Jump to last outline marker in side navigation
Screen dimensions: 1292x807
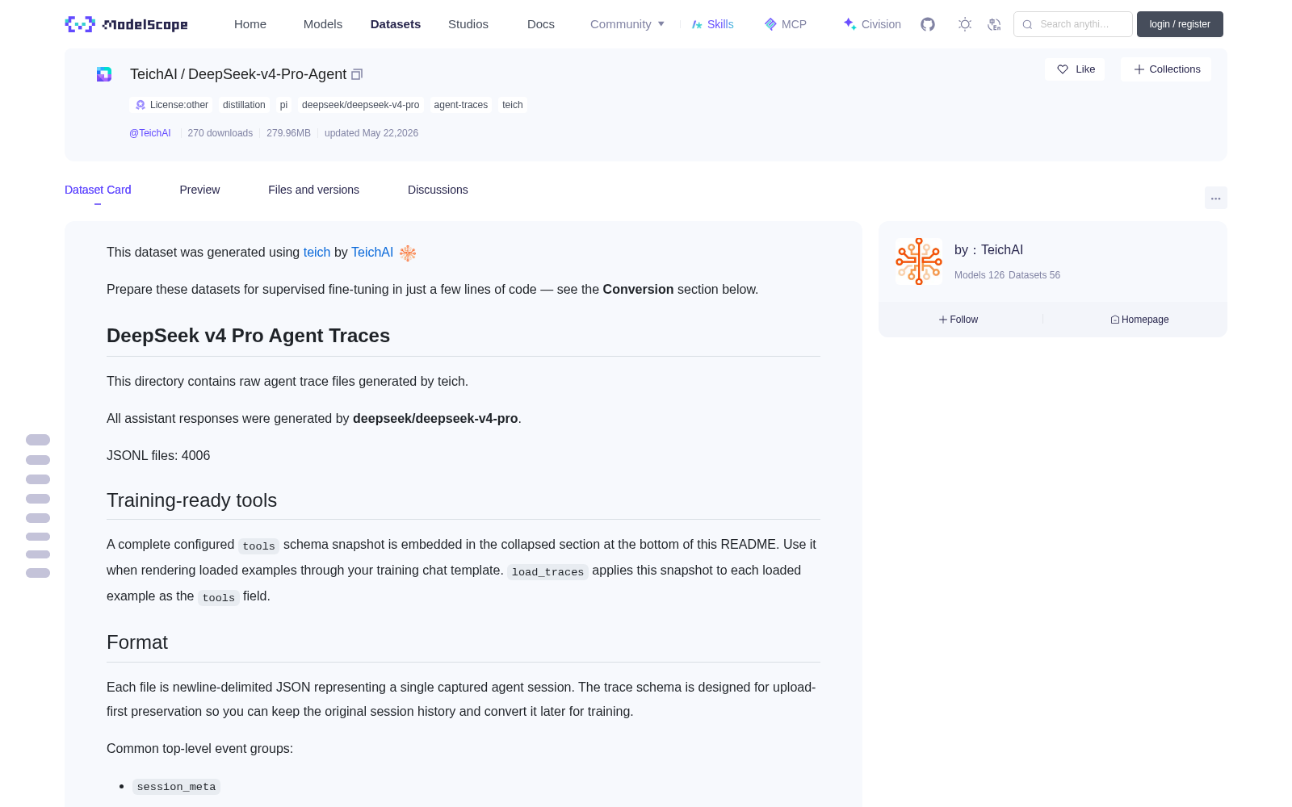tap(38, 573)
